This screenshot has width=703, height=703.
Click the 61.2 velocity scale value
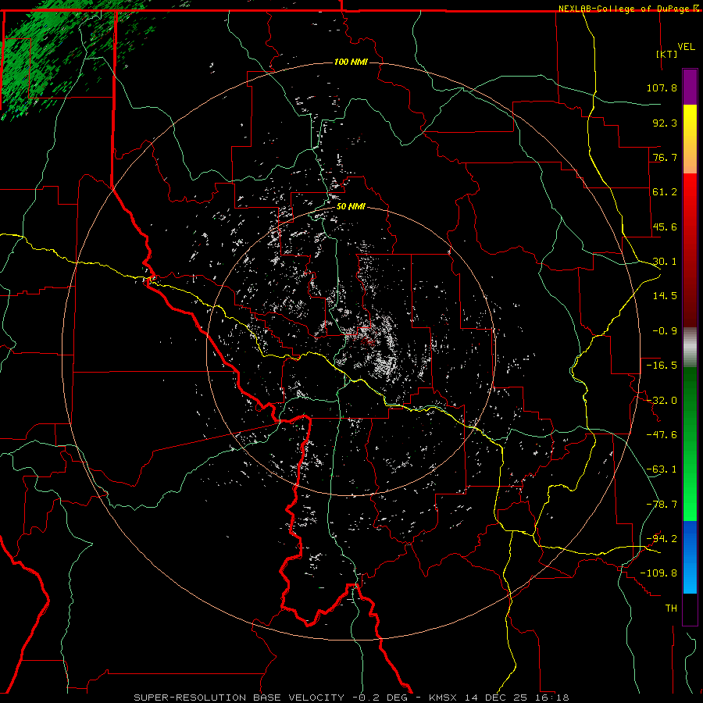(x=665, y=192)
